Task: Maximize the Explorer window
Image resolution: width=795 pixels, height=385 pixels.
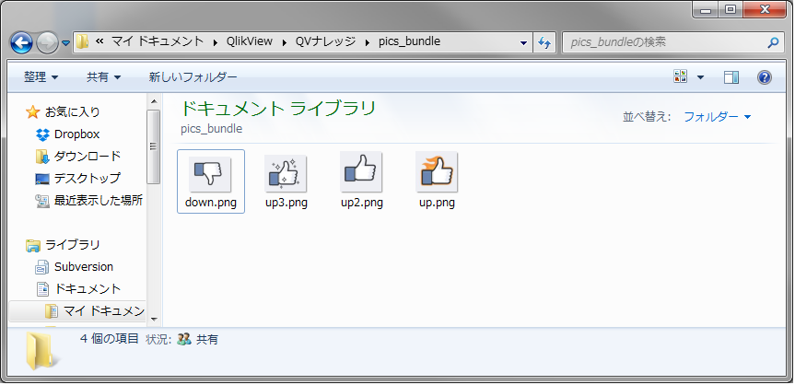Action: (731, 9)
